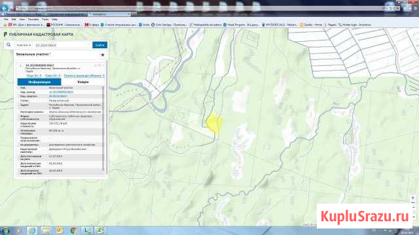Select the Информация tab
Viewport: 419px width, 235px height.
click(39, 82)
